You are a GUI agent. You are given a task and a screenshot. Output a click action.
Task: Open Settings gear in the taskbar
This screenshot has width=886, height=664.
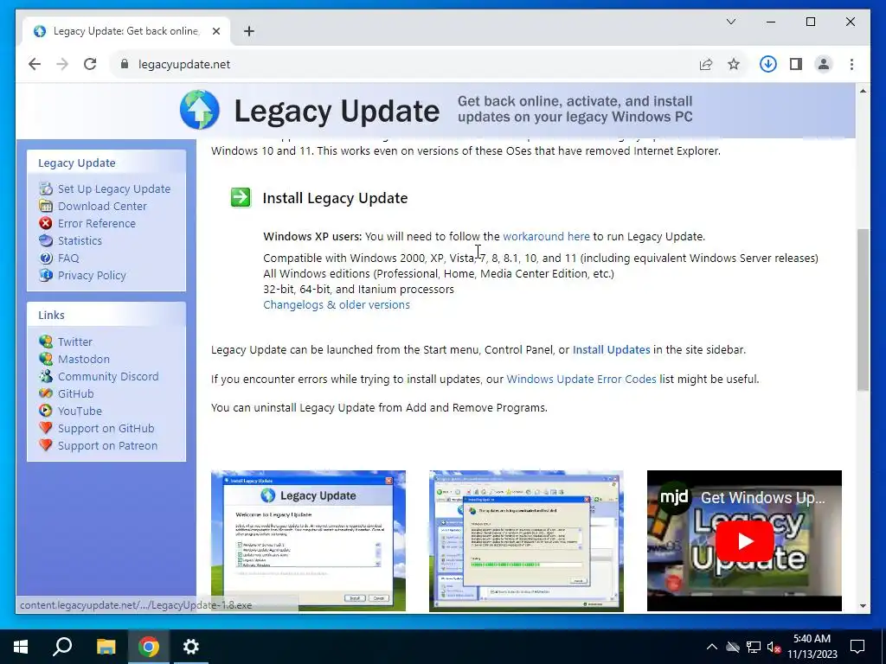[x=191, y=647]
